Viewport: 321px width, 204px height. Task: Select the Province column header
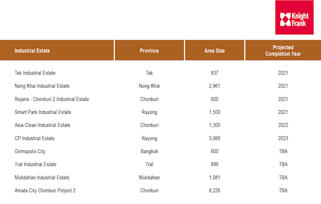pyautogui.click(x=149, y=50)
